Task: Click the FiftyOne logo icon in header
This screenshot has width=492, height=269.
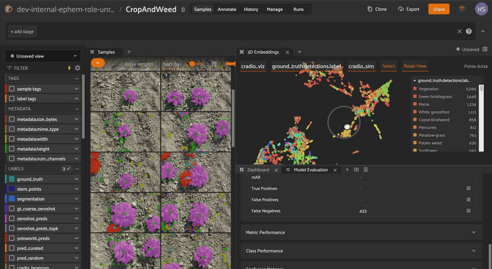Action: (9, 9)
